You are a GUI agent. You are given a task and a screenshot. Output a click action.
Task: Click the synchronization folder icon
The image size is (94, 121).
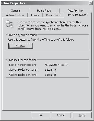[9, 24]
